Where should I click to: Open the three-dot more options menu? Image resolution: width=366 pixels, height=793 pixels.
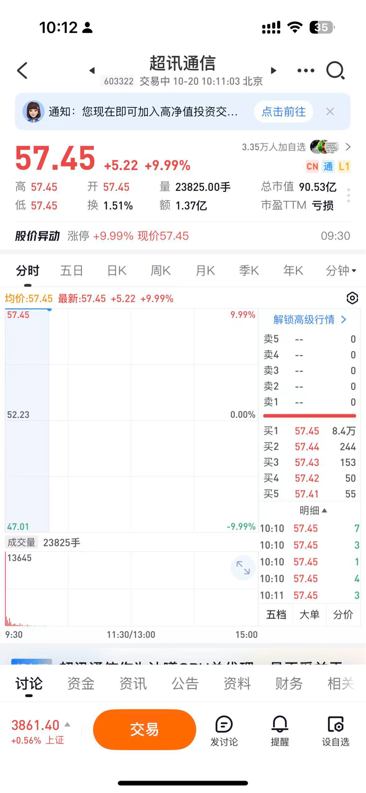[306, 70]
